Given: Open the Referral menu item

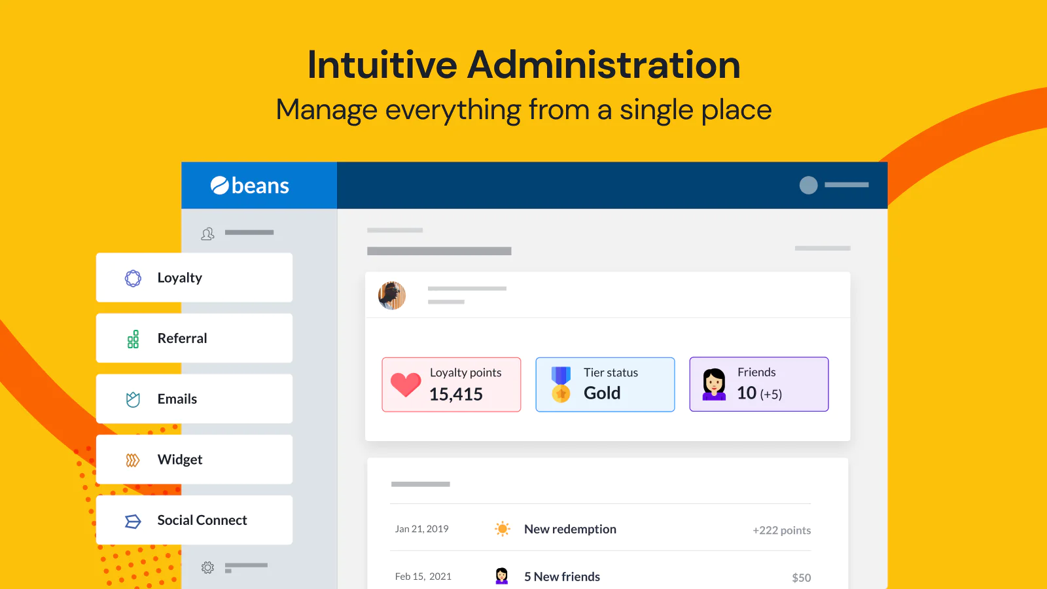Looking at the screenshot, I should click(194, 338).
